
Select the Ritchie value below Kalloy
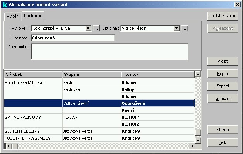click(157, 96)
